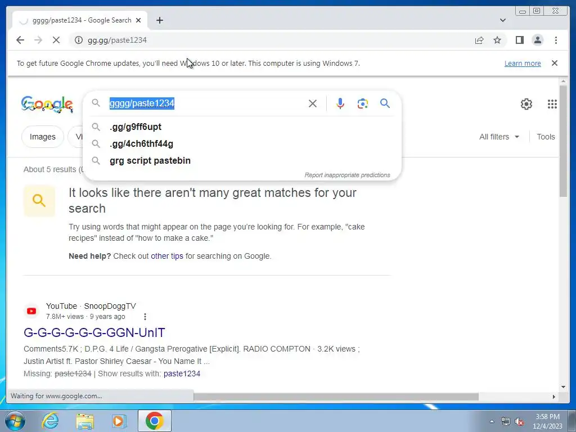The height and width of the screenshot is (432, 576).
Task: Click the YouTube favicon of result
Action: point(31,311)
